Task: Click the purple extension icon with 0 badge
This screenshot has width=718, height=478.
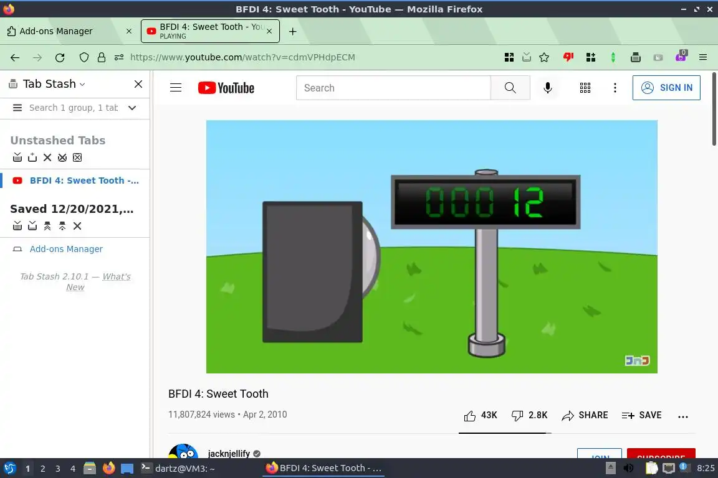Action: click(x=681, y=56)
